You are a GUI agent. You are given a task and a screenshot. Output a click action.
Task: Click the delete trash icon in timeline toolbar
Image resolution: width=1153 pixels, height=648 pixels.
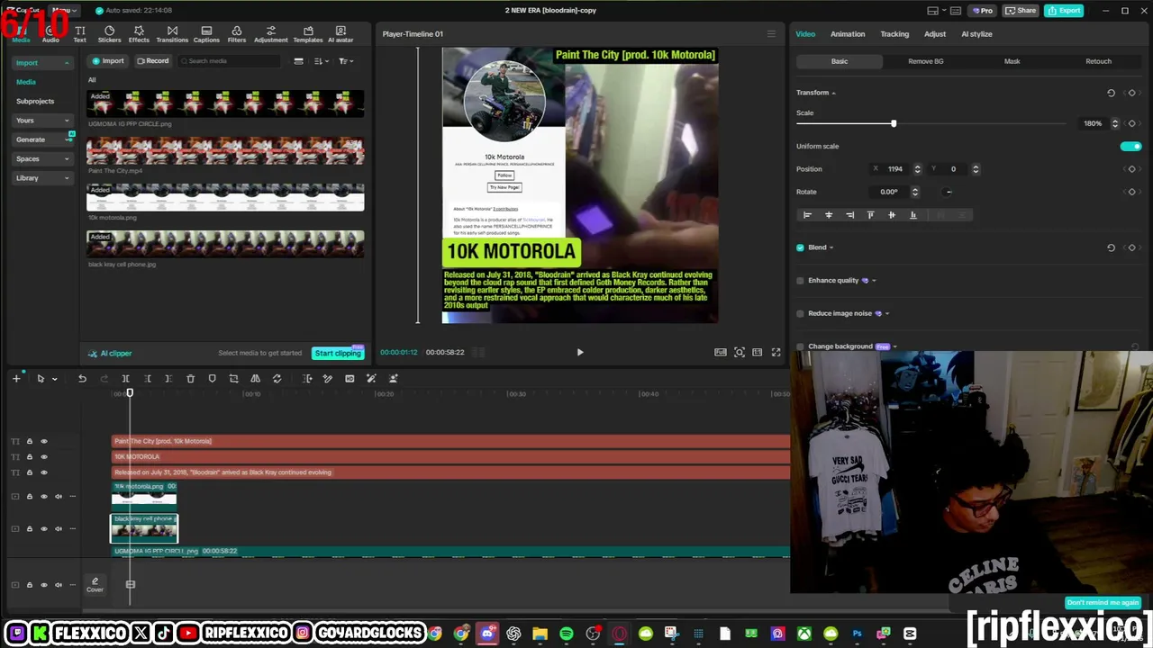(190, 379)
